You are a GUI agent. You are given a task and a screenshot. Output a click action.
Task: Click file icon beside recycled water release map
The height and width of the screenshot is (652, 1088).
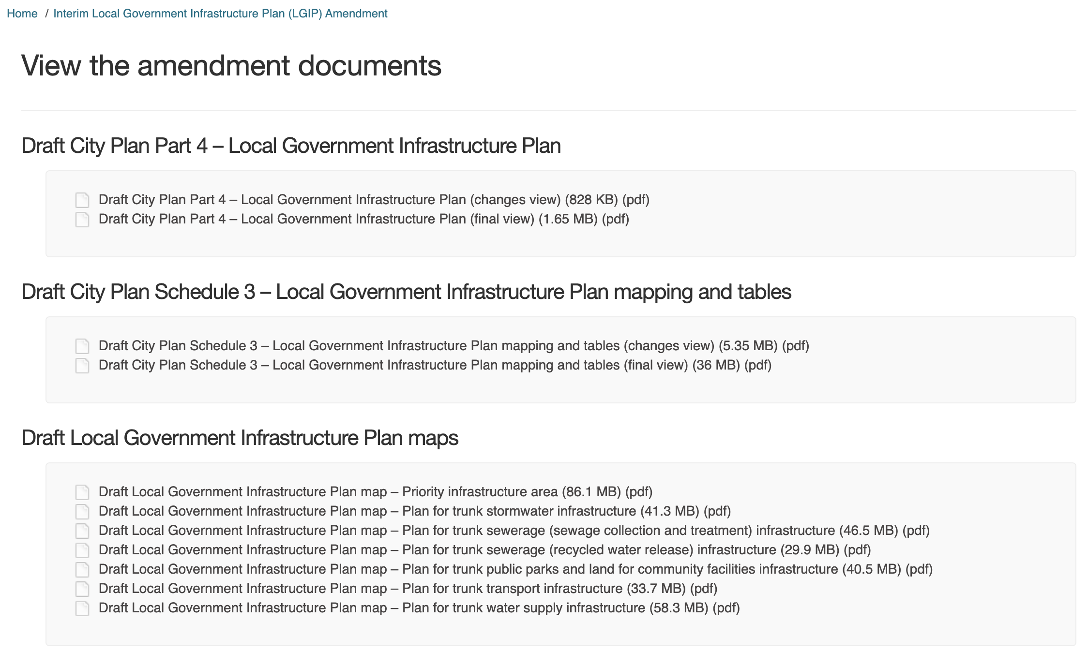(x=82, y=550)
